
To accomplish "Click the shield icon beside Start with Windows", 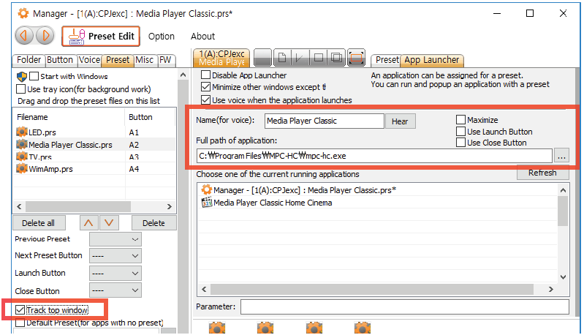I will 22,77.
